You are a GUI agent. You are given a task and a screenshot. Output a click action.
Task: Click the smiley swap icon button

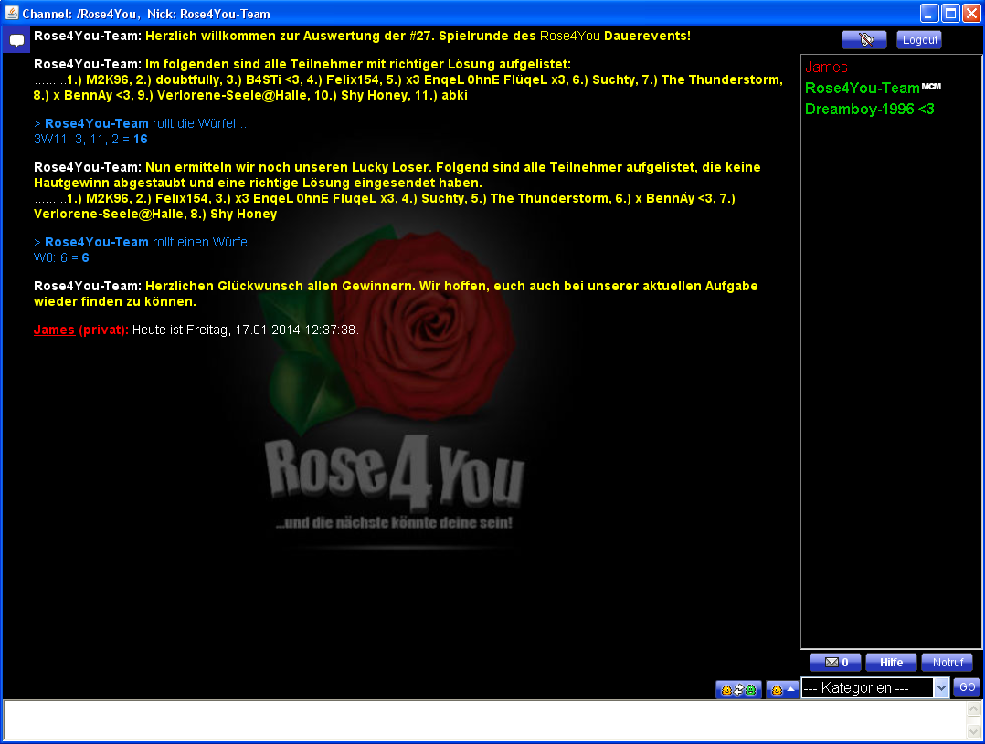(x=738, y=690)
